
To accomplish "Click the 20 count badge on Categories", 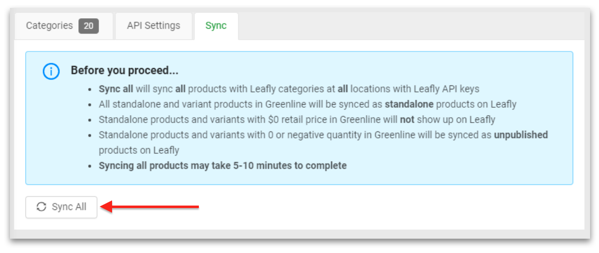I will tap(88, 26).
